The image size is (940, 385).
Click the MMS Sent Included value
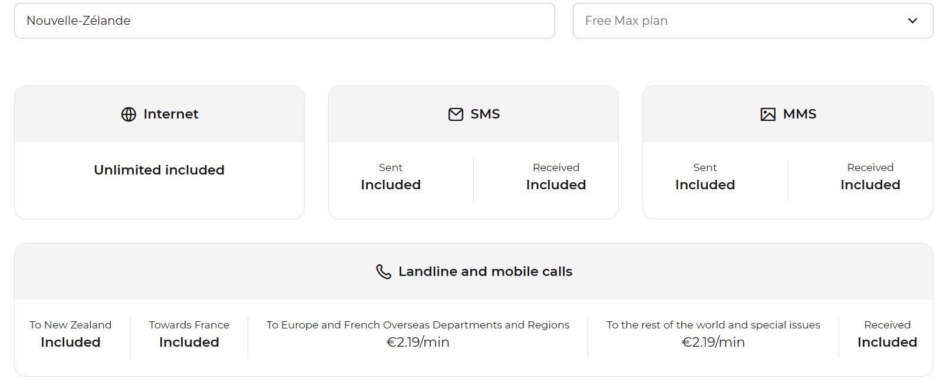tap(705, 185)
